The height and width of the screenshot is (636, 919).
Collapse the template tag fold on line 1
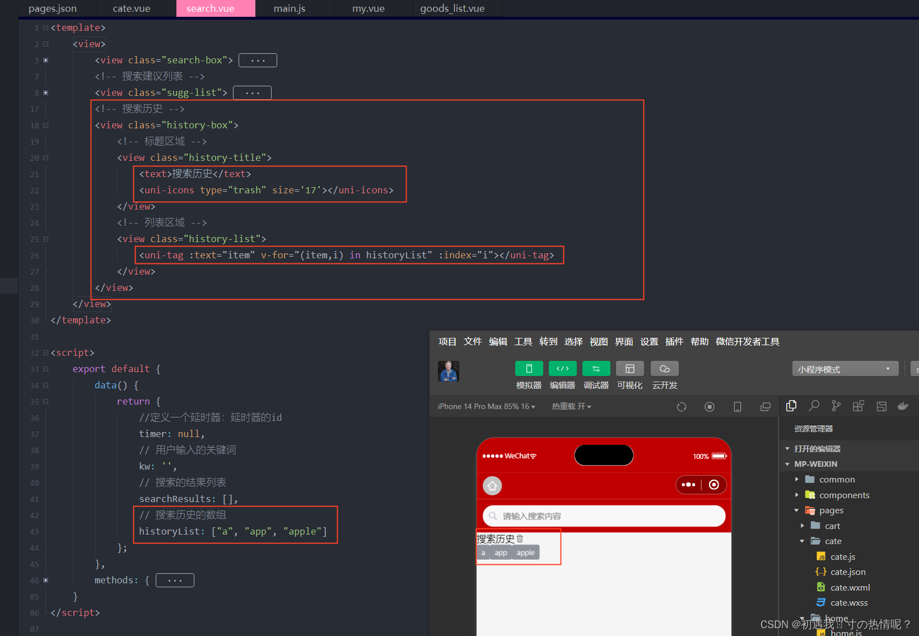(45, 27)
